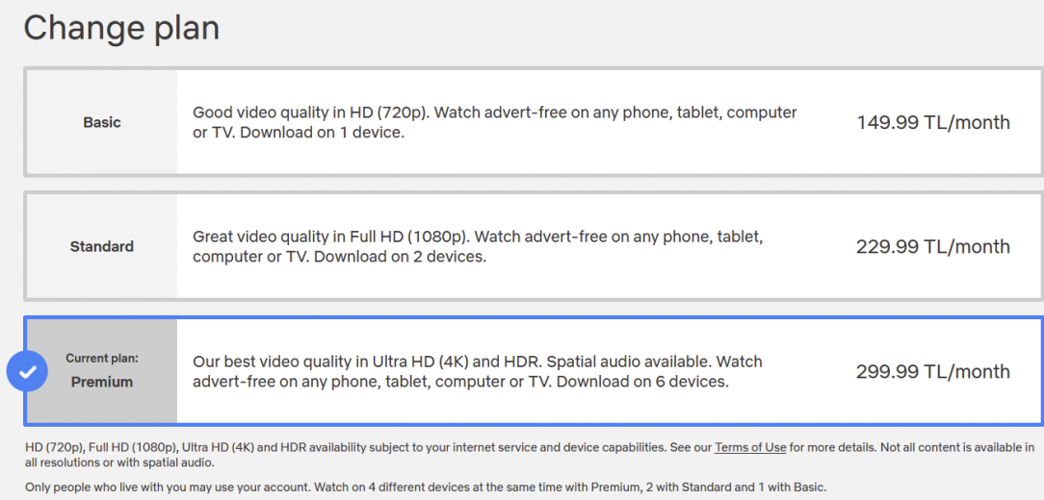This screenshot has width=1044, height=500.
Task: Click the 149.99 TL/month Basic price
Action: (x=933, y=122)
